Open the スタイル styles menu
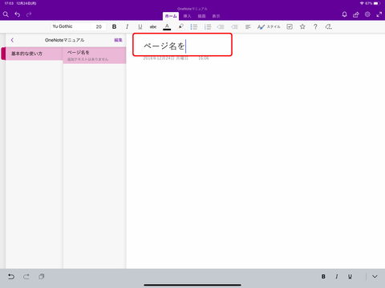 pyautogui.click(x=269, y=26)
